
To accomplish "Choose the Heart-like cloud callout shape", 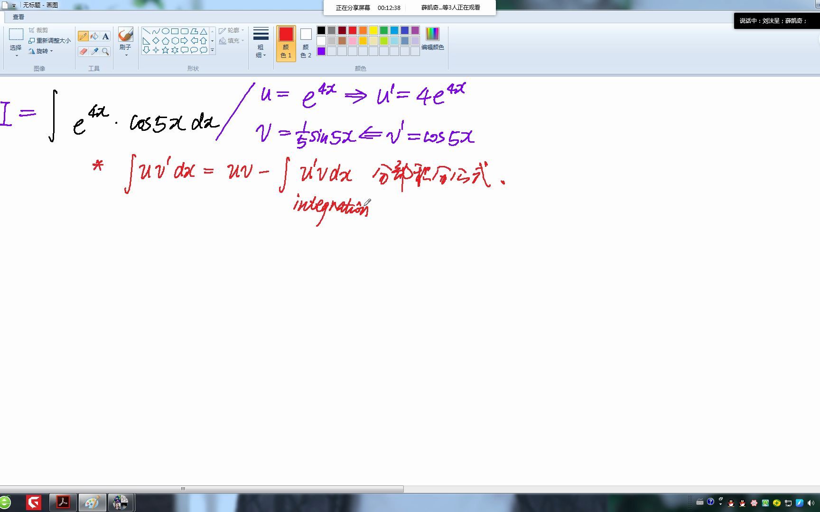I will [x=203, y=50].
